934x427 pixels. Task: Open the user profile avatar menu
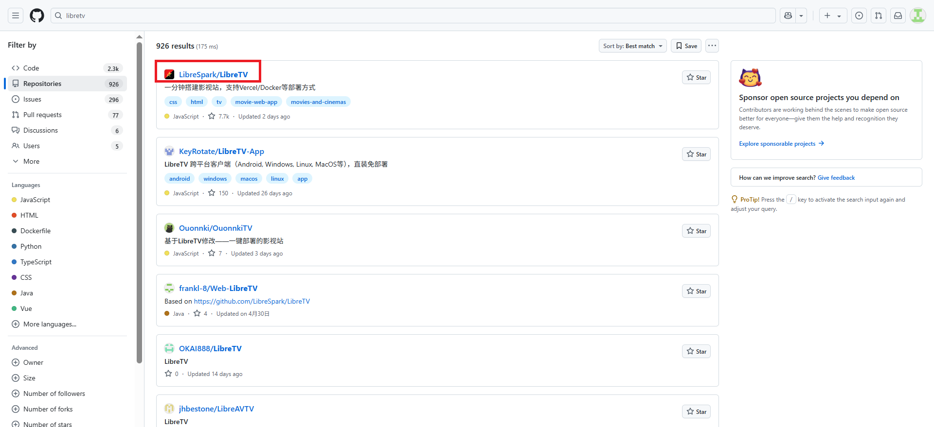click(917, 16)
